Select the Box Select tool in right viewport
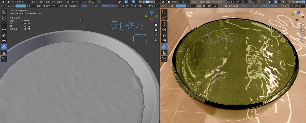Screen dimensions: 306x123 [x=164, y=12]
